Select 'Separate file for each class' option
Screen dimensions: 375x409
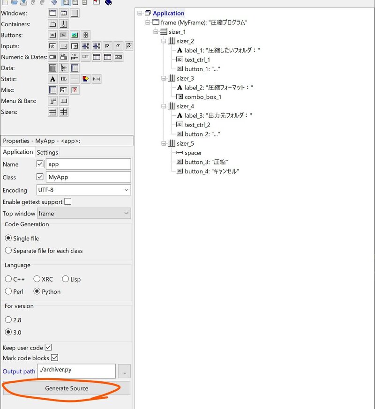click(8, 251)
